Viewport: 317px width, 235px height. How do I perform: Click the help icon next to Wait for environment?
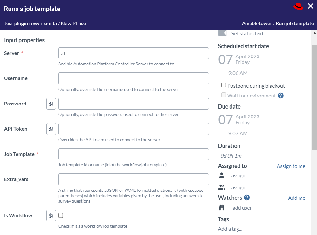(280, 96)
